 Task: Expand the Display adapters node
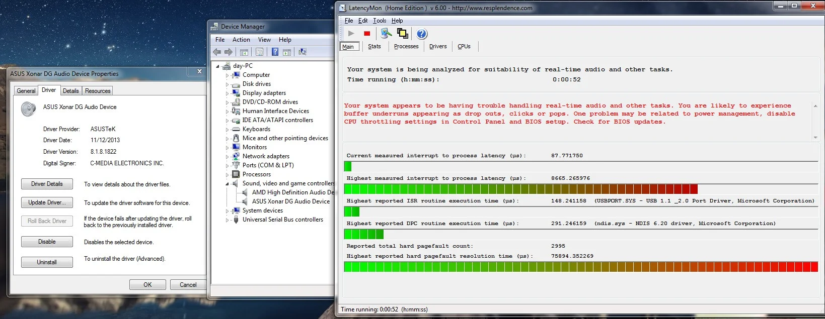click(x=227, y=93)
